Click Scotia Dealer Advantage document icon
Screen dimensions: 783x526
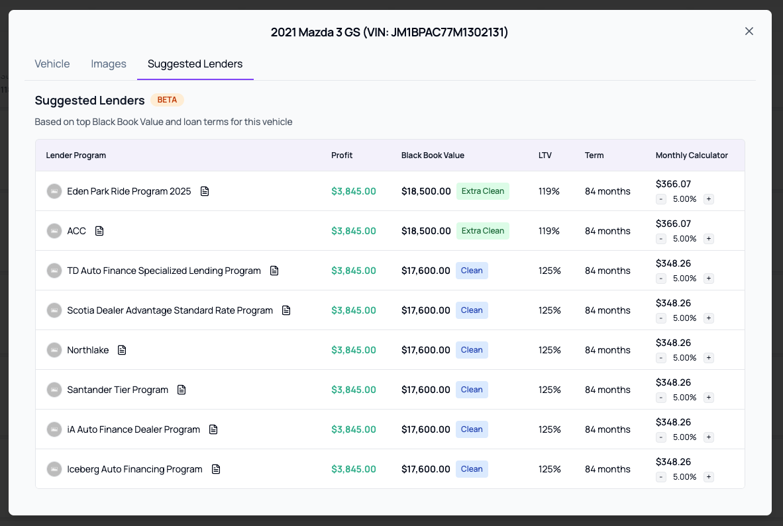tap(286, 310)
